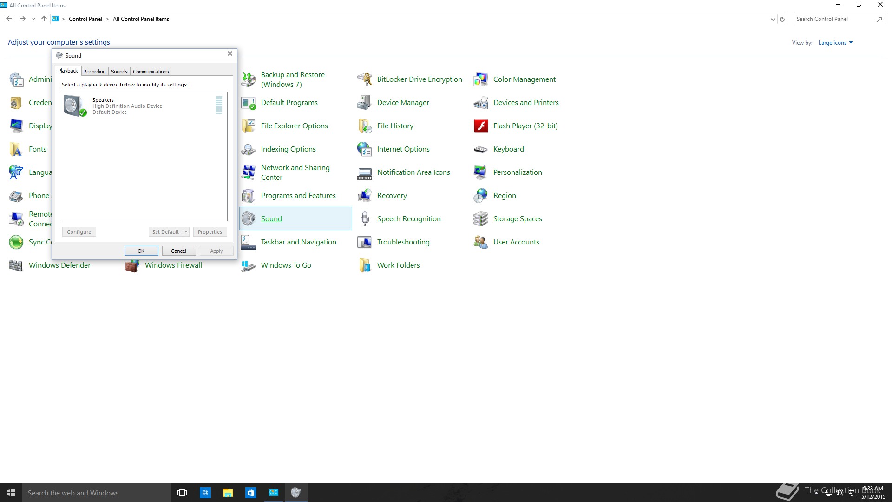Image resolution: width=892 pixels, height=502 pixels.
Task: Cancel the Sound dialog
Action: (179, 251)
